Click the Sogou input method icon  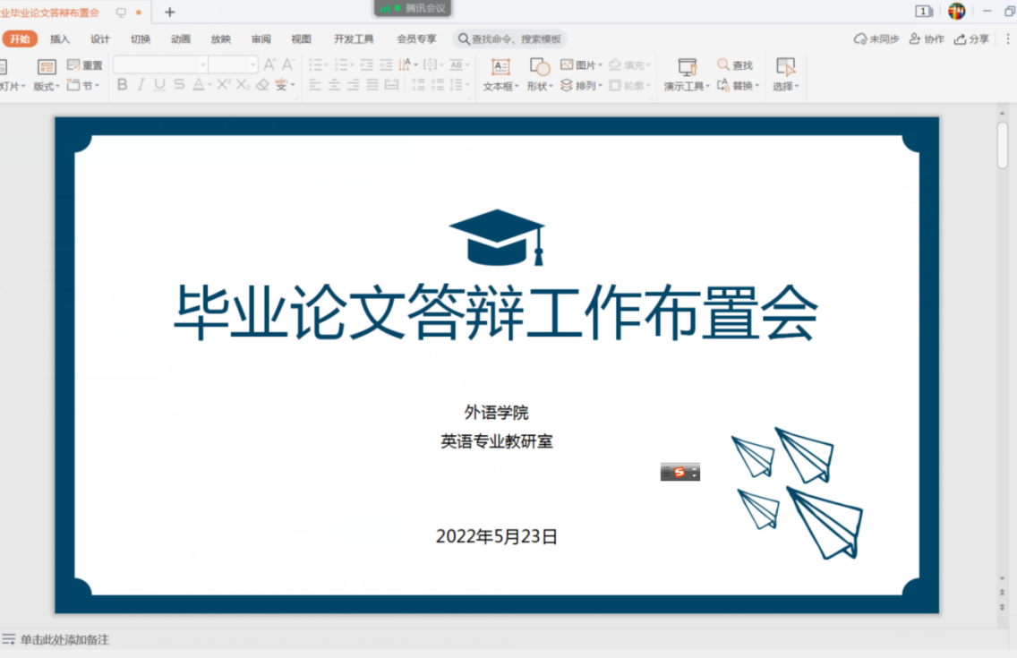pyautogui.click(x=679, y=472)
